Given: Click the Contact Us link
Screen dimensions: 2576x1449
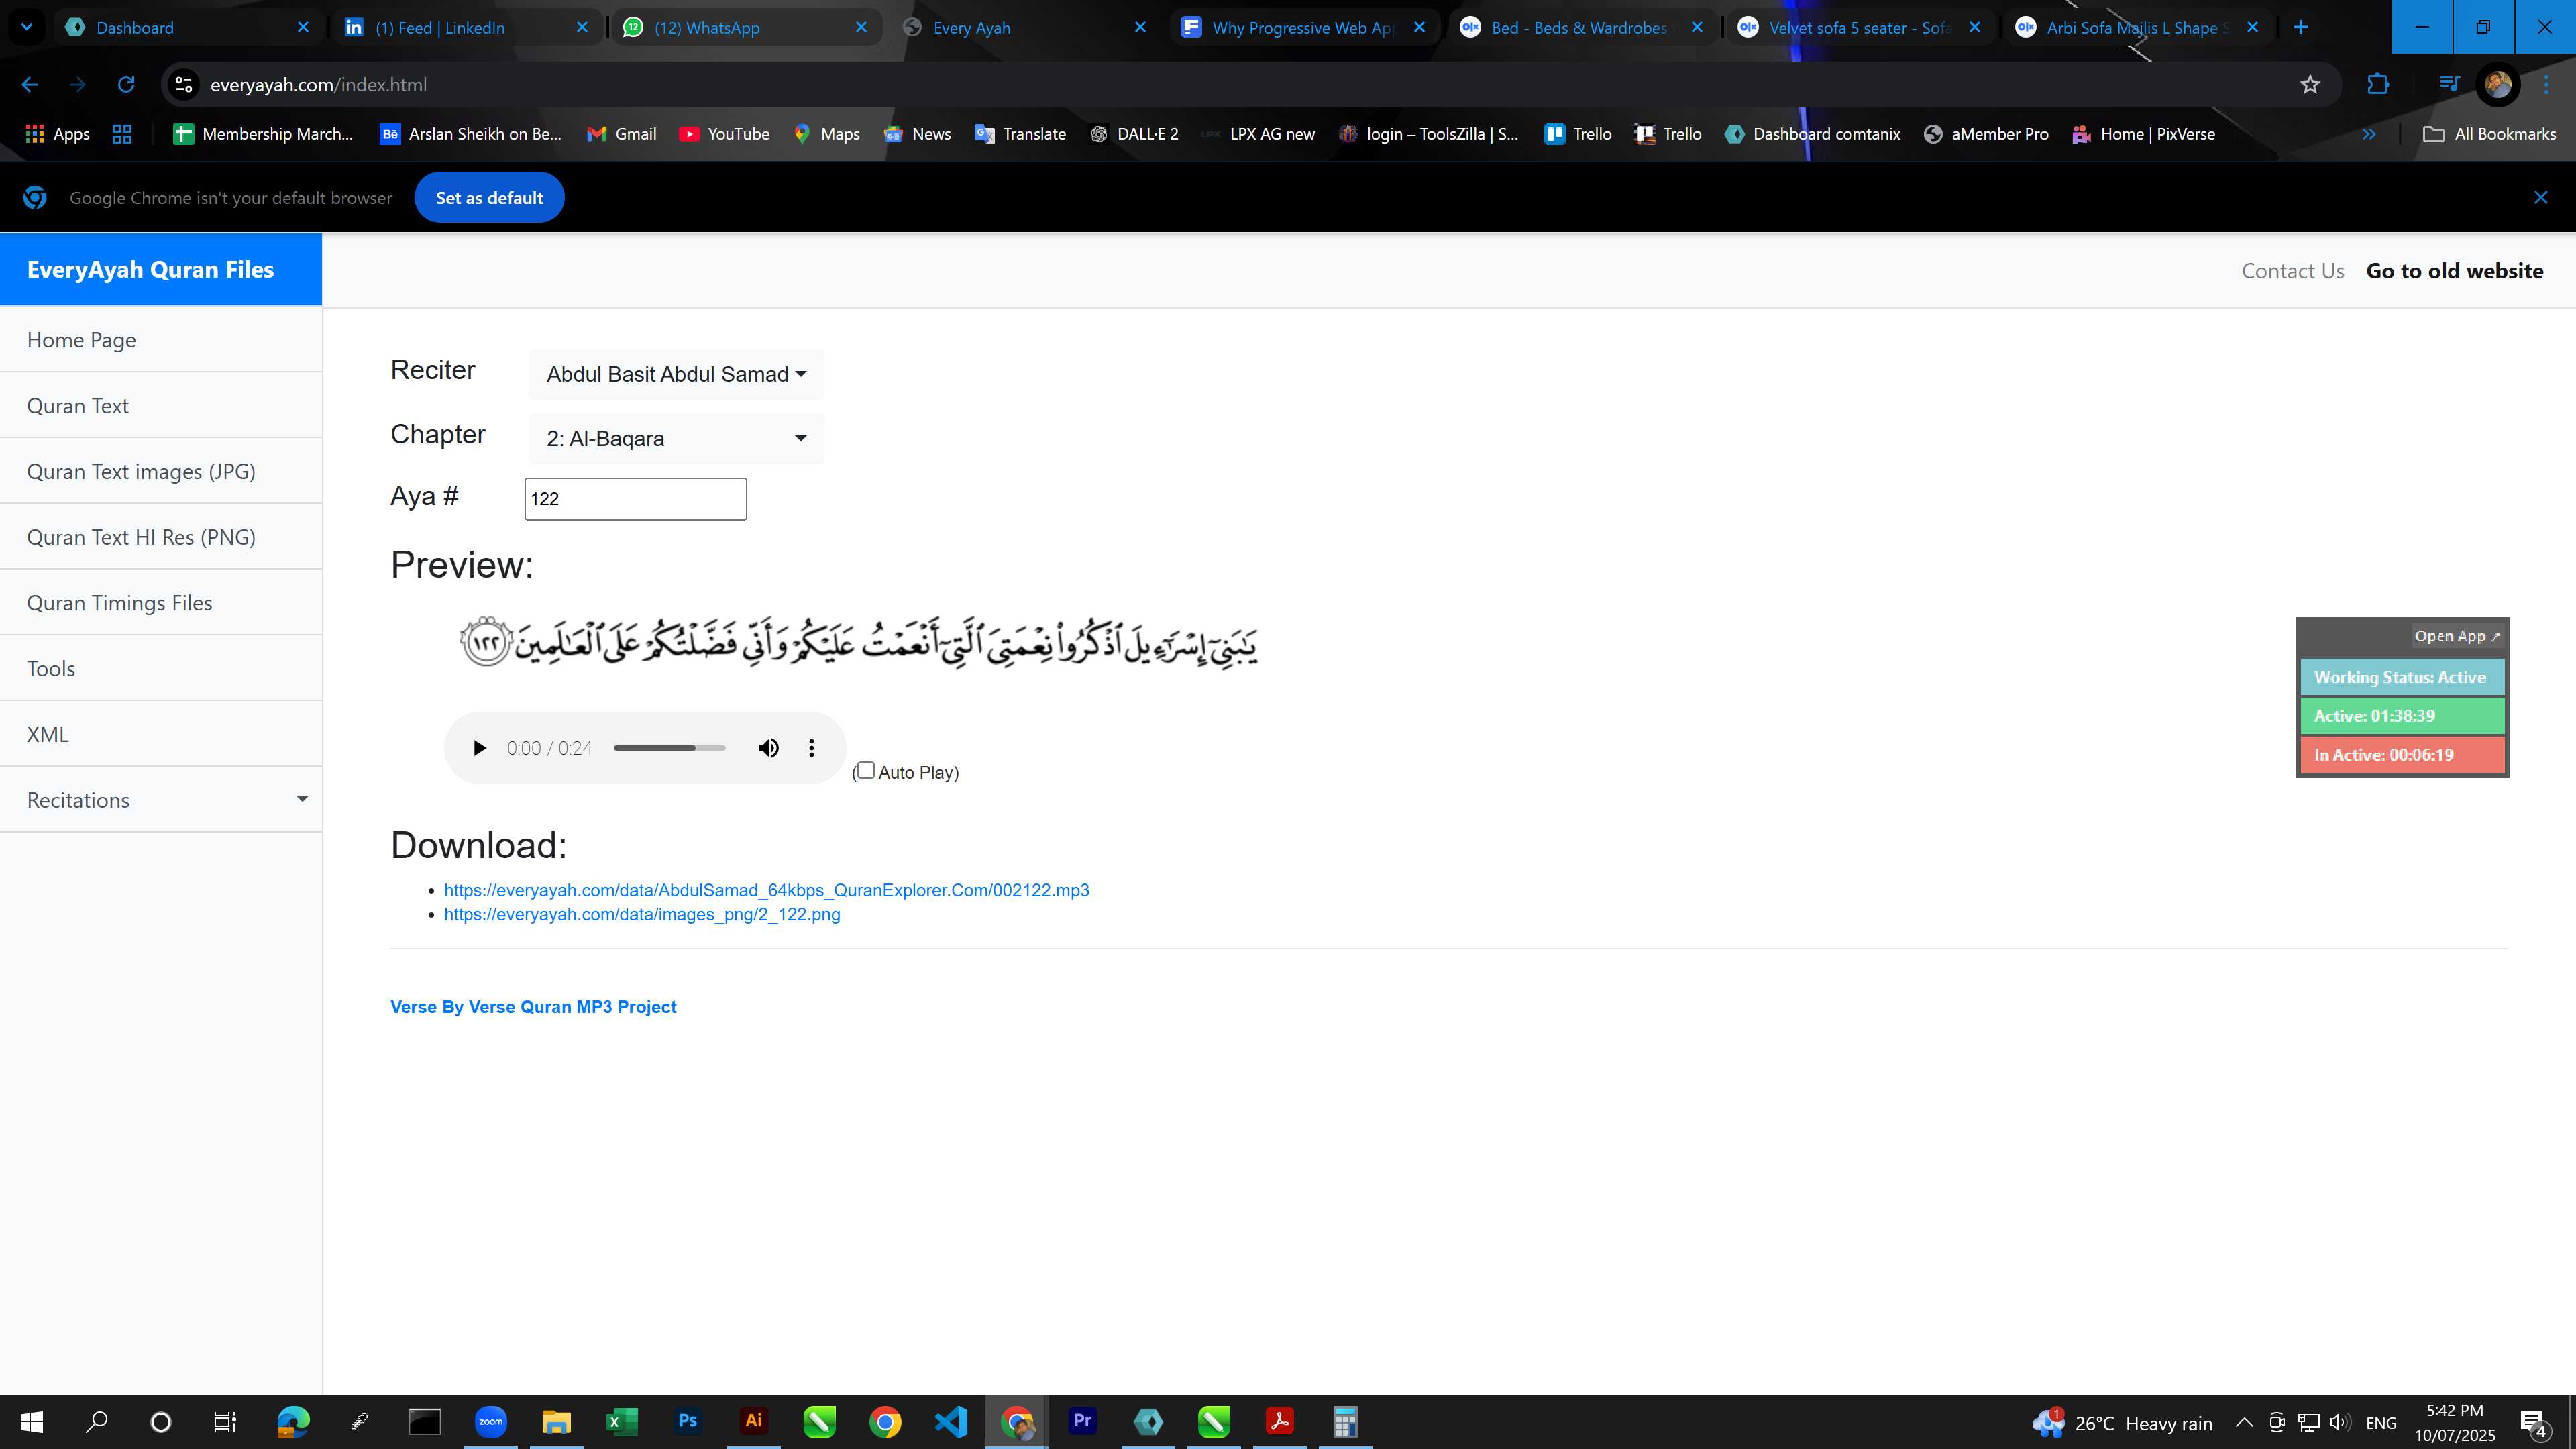Looking at the screenshot, I should point(2292,271).
